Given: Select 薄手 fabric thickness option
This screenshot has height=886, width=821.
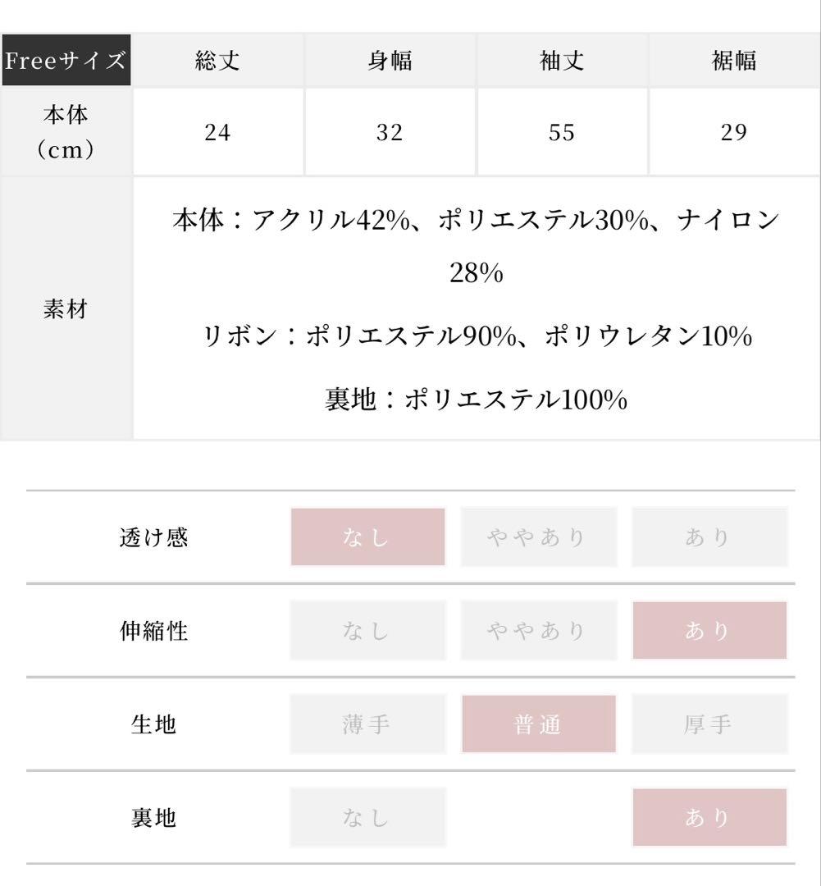Looking at the screenshot, I should (367, 724).
